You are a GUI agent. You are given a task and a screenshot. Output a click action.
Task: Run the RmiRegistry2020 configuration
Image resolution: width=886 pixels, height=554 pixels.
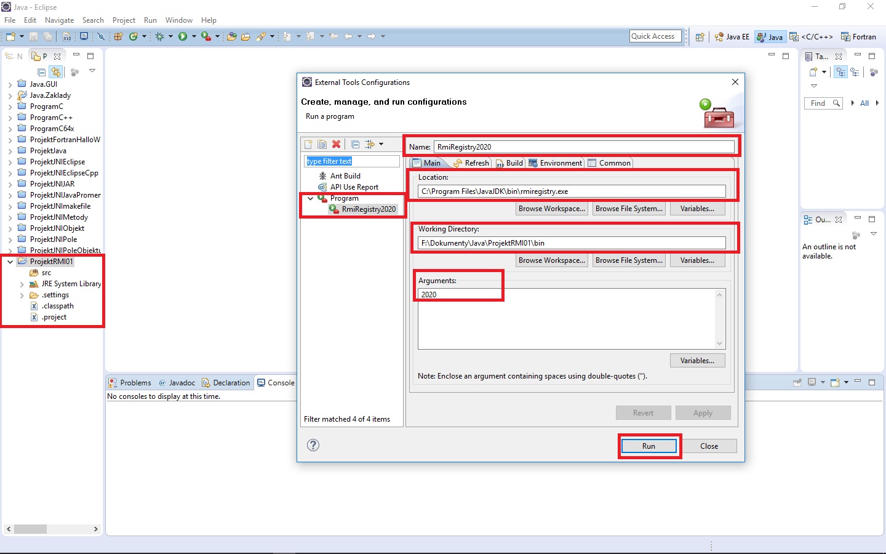pos(649,446)
